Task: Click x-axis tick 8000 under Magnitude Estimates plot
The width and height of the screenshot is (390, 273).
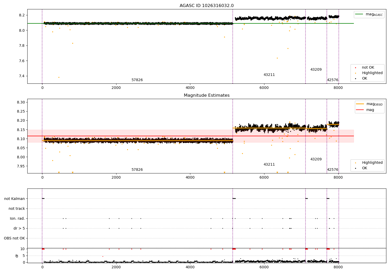Action: click(x=338, y=178)
